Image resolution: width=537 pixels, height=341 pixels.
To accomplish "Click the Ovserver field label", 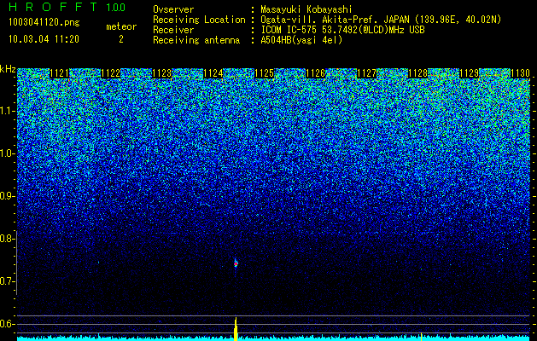I will (173, 9).
